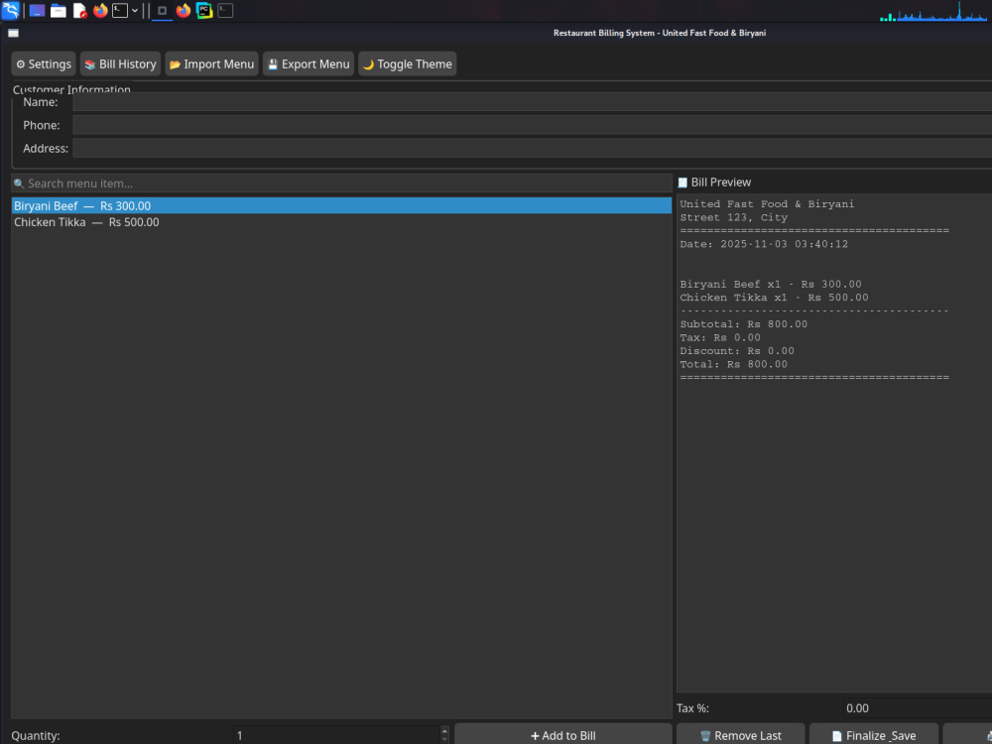Click 'Subtotal: Rs 800.00' in preview
This screenshot has width=992, height=744.
pos(743,324)
